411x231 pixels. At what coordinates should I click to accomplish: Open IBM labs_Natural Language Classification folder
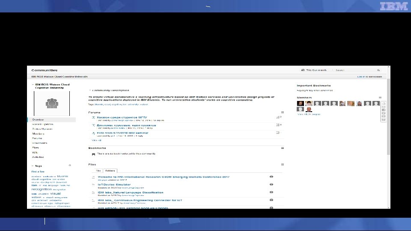[x=131, y=192]
